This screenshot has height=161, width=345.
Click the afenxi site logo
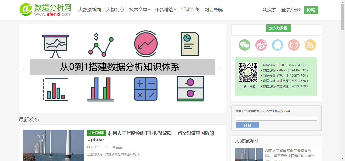46,10
